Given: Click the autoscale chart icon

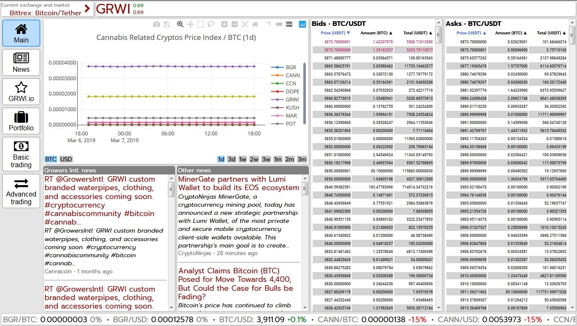Looking at the screenshot, I should [245, 25].
